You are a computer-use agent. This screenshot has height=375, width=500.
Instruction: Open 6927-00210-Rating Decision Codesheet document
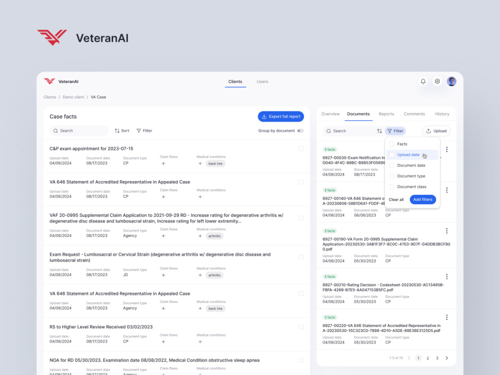383,287
